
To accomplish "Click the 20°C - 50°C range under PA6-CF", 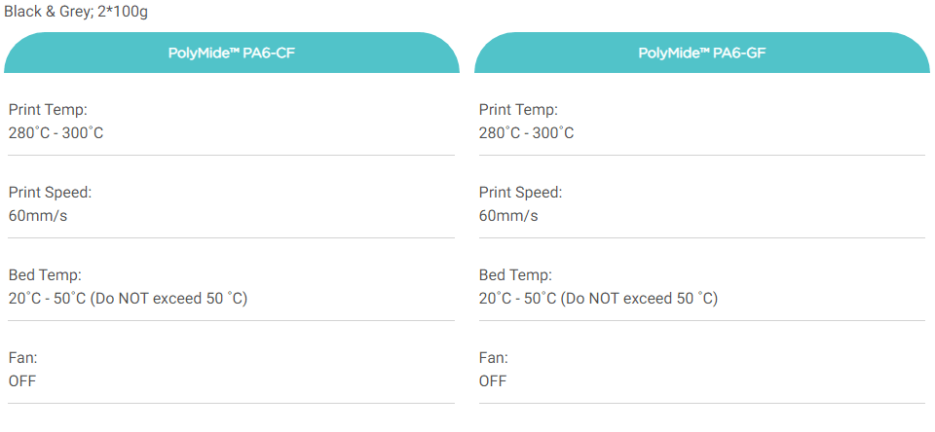I will (46, 298).
